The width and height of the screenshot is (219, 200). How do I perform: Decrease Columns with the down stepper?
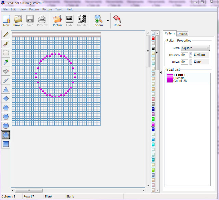tap(191, 56)
